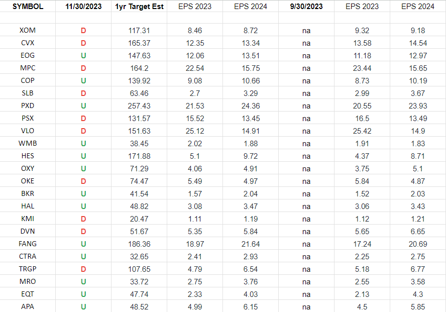446x312 pixels.
Task: Click the OXY ticker cell
Action: 28,168
